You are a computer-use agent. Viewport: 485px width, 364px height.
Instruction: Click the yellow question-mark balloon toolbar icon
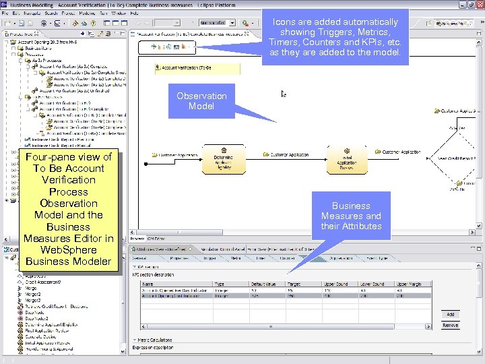pos(94,23)
